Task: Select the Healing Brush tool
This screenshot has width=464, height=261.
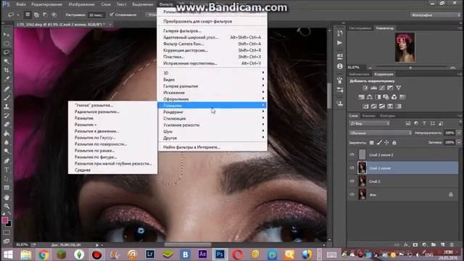Action: tap(7, 88)
